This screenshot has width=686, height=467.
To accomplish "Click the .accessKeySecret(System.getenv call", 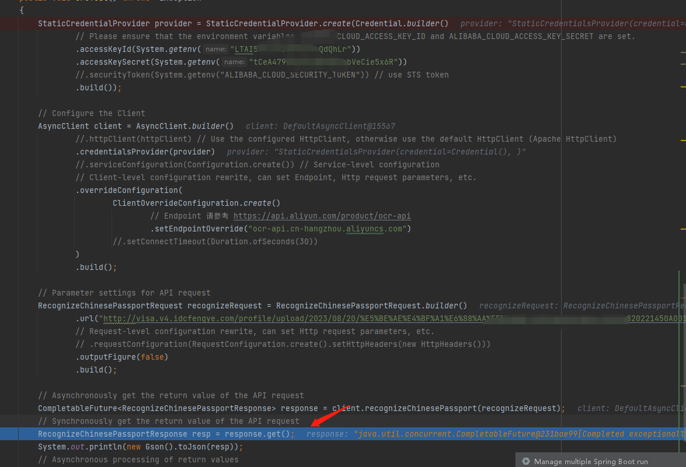I will (148, 62).
